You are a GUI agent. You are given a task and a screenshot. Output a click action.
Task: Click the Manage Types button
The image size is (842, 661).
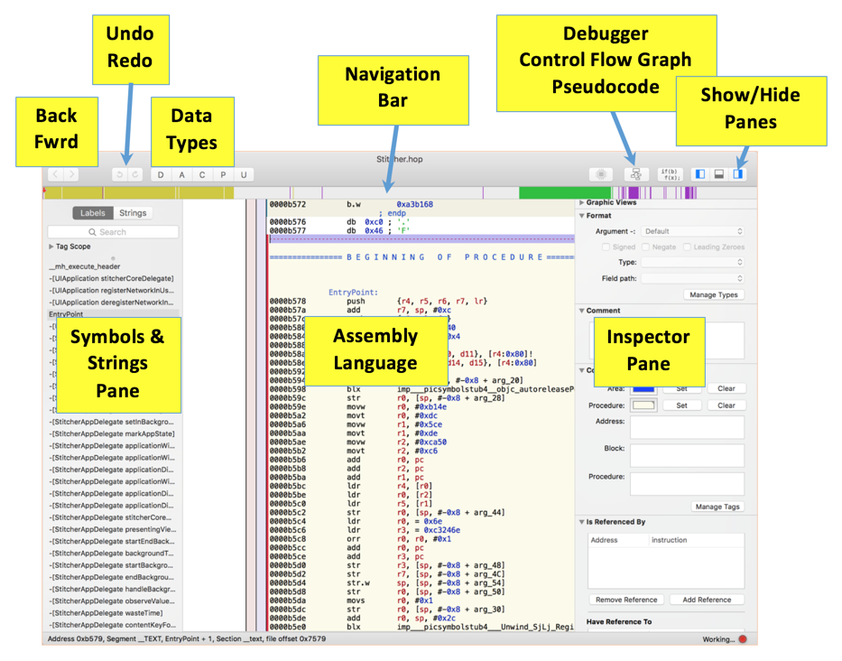714,294
